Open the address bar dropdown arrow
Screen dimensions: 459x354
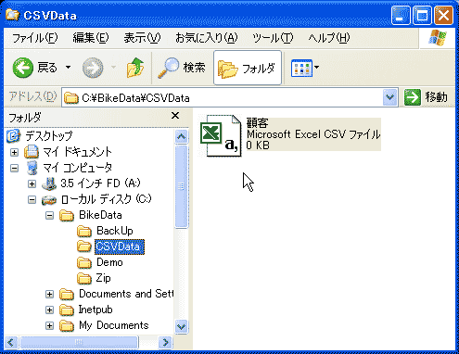point(389,97)
